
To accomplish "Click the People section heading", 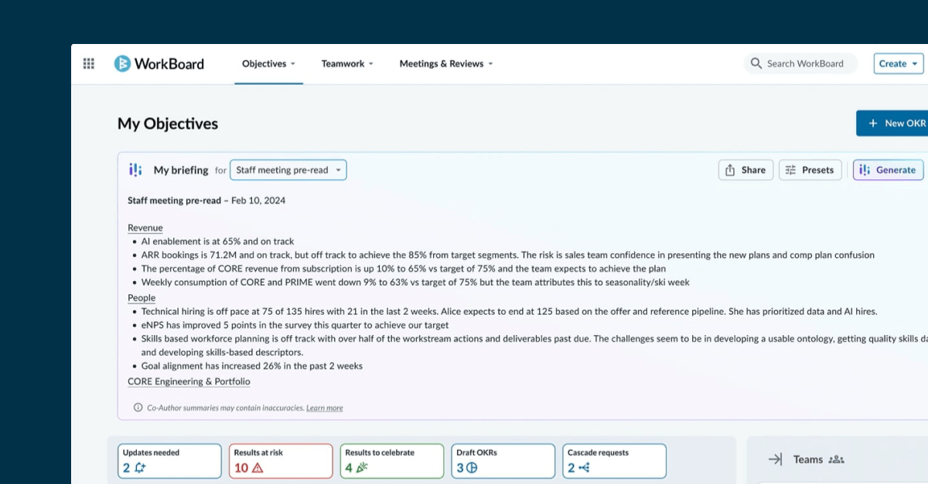I will click(142, 298).
